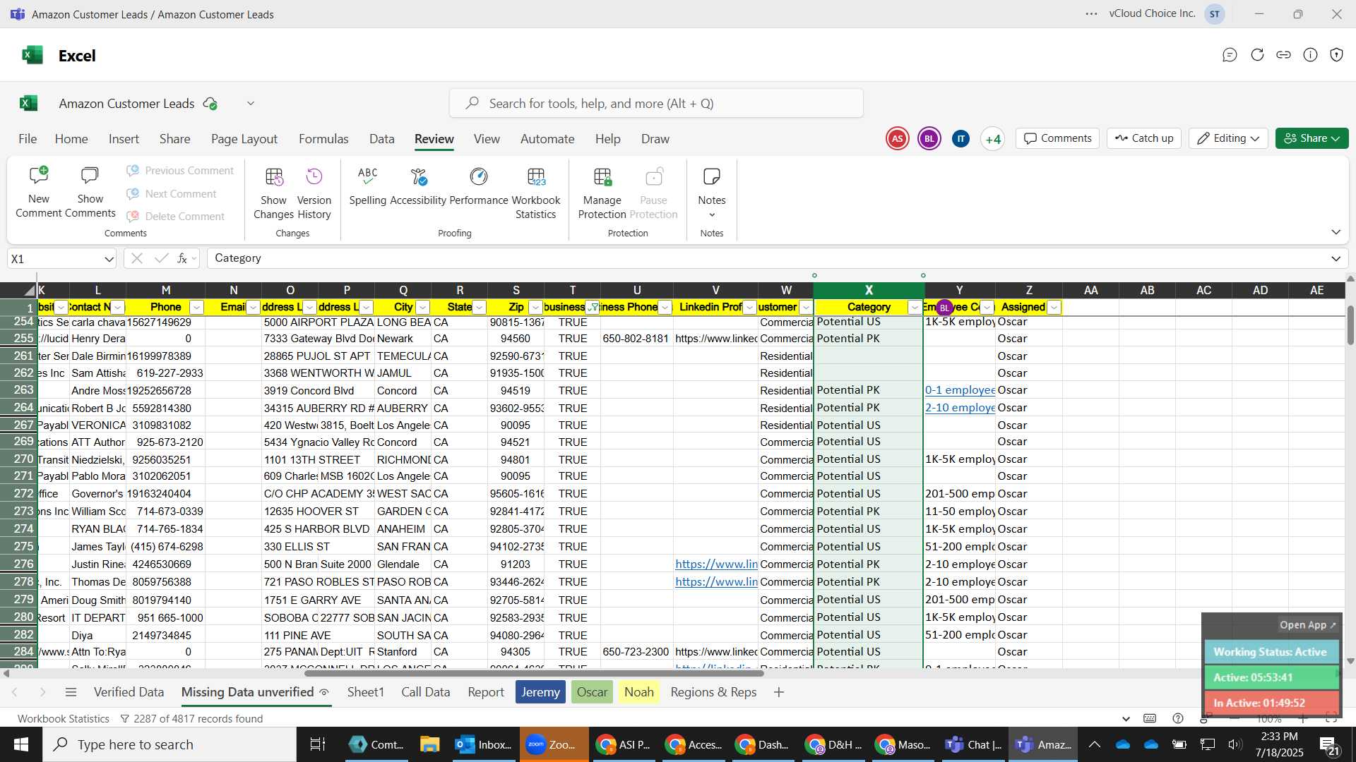Screen dimensions: 1356x762
Task: Switch to the Verified Data sheet
Action: click(x=129, y=692)
